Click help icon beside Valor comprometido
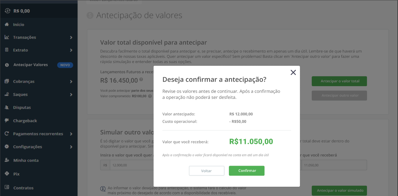 pos(150,96)
